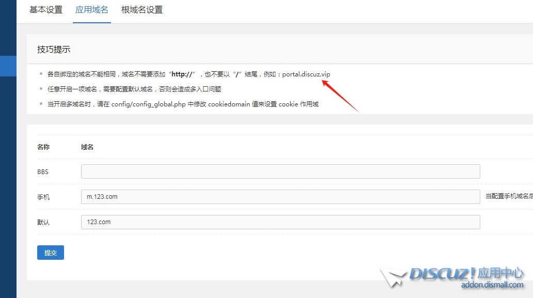This screenshot has width=533, height=298.
Task: Click the config/config_global.php text in tips
Action: click(149, 104)
